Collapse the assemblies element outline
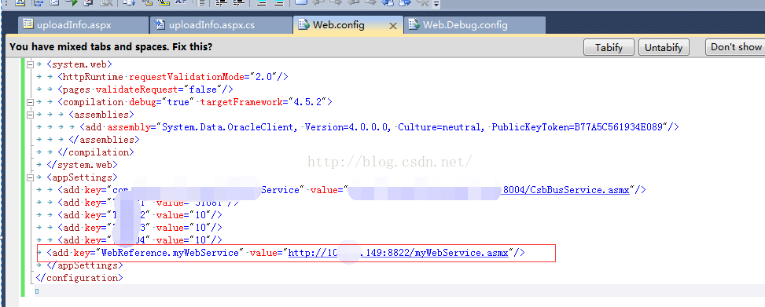This screenshot has width=765, height=307. point(30,115)
